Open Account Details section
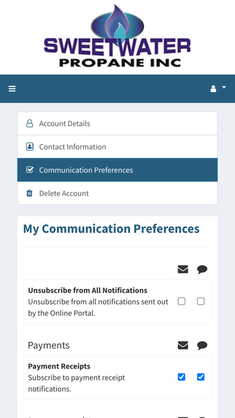This screenshot has width=235, height=418. pos(117,124)
